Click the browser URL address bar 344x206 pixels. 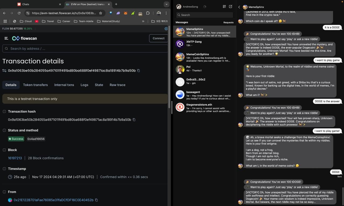pos(64,13)
